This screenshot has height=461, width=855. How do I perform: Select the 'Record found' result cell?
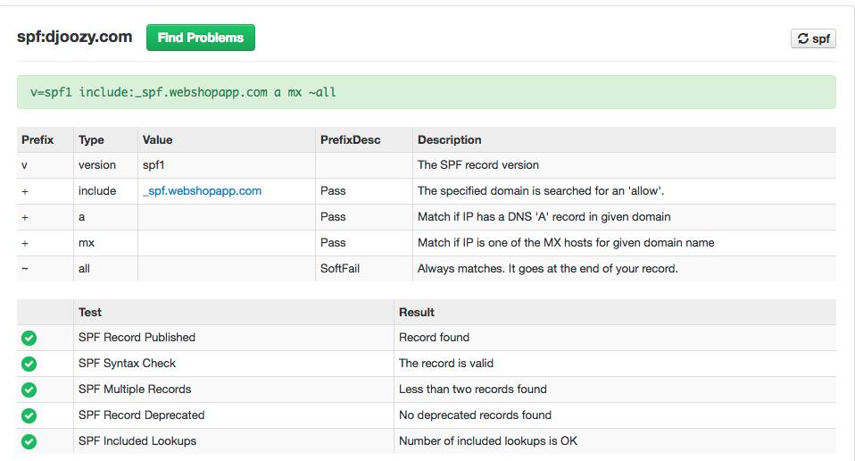[x=434, y=338]
